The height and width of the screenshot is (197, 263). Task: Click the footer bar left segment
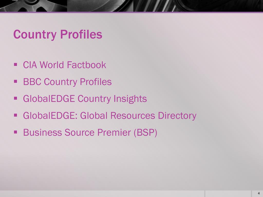click(102, 194)
